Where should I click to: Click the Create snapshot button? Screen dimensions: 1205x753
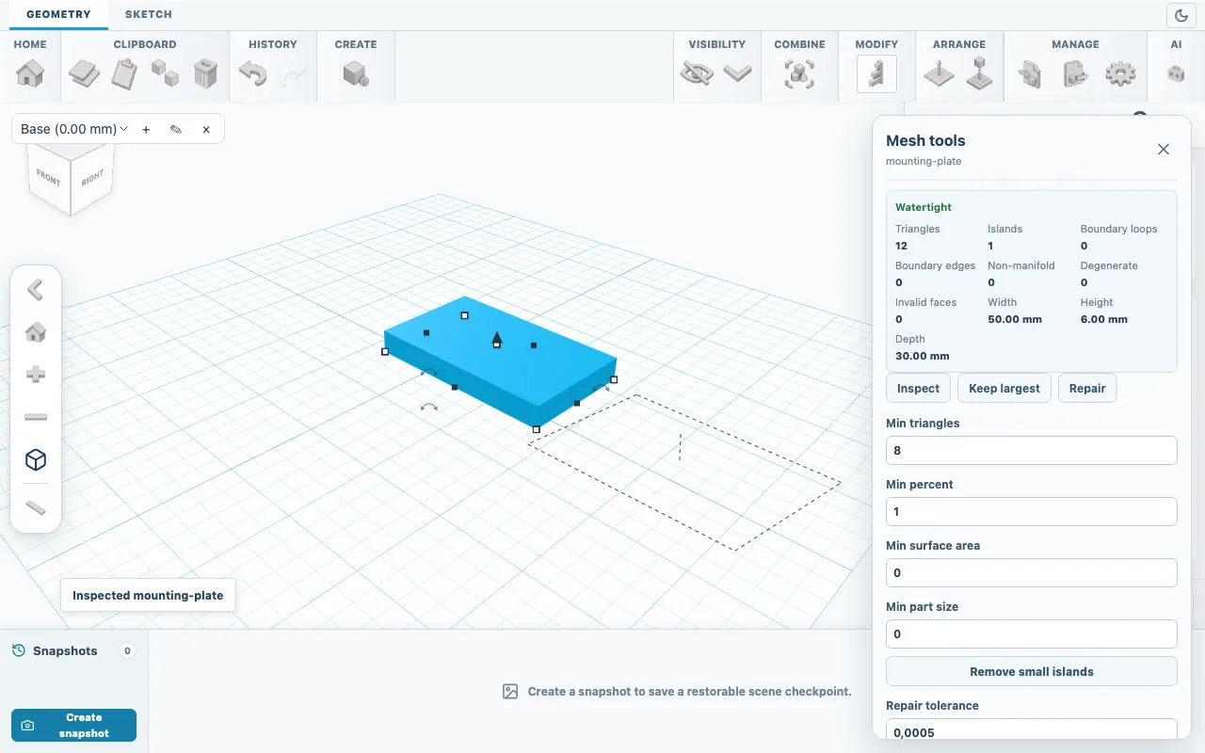click(73, 725)
